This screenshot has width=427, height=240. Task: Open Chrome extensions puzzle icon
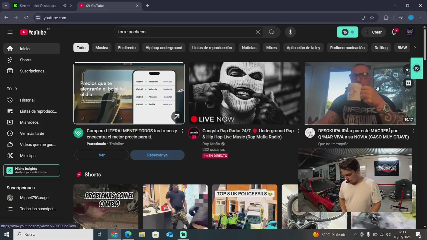(386, 18)
